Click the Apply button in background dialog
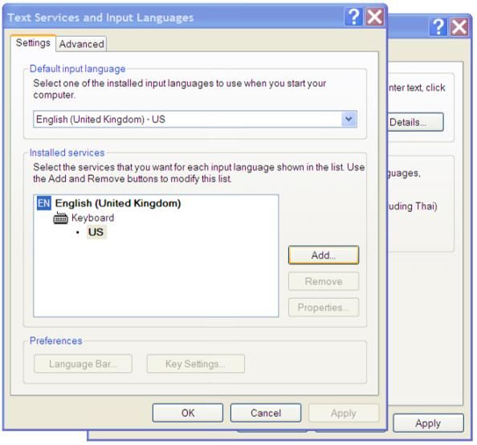 428,423
